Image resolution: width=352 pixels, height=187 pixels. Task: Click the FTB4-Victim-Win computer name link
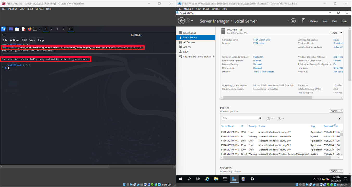point(261,40)
